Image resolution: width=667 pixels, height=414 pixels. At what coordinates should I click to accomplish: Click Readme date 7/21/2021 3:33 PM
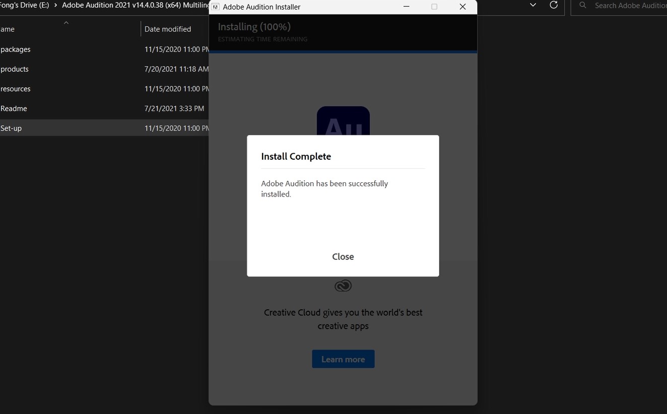[174, 108]
